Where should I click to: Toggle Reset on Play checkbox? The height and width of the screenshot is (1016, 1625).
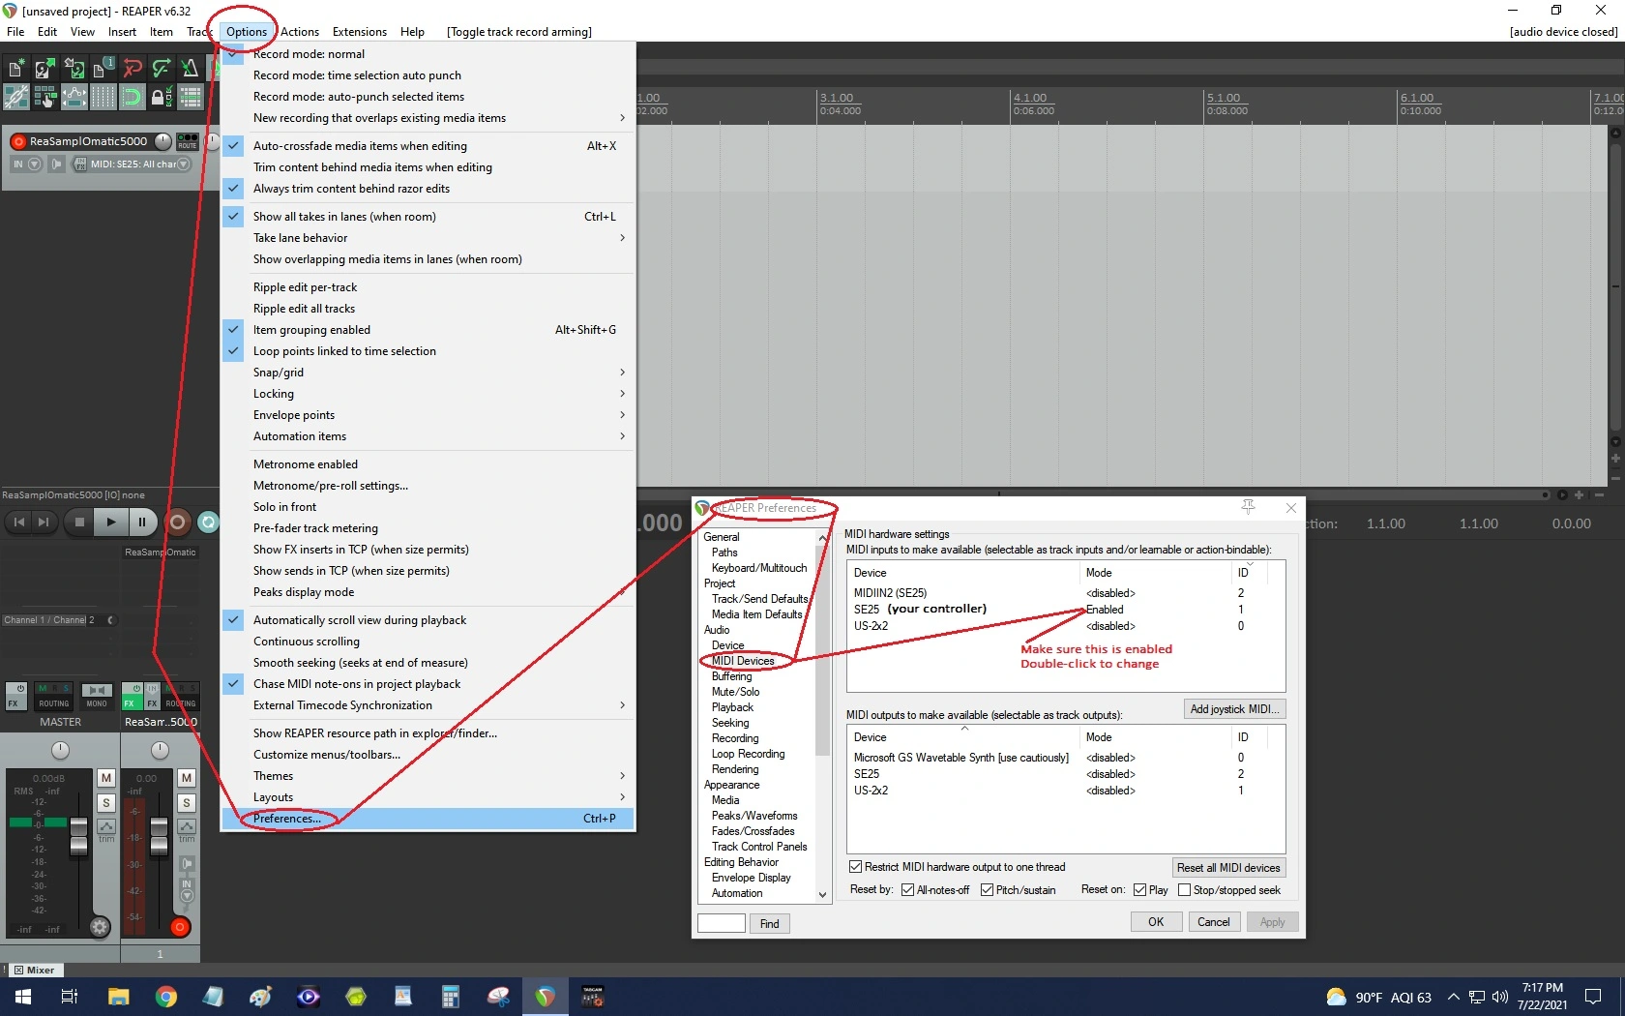(1139, 890)
